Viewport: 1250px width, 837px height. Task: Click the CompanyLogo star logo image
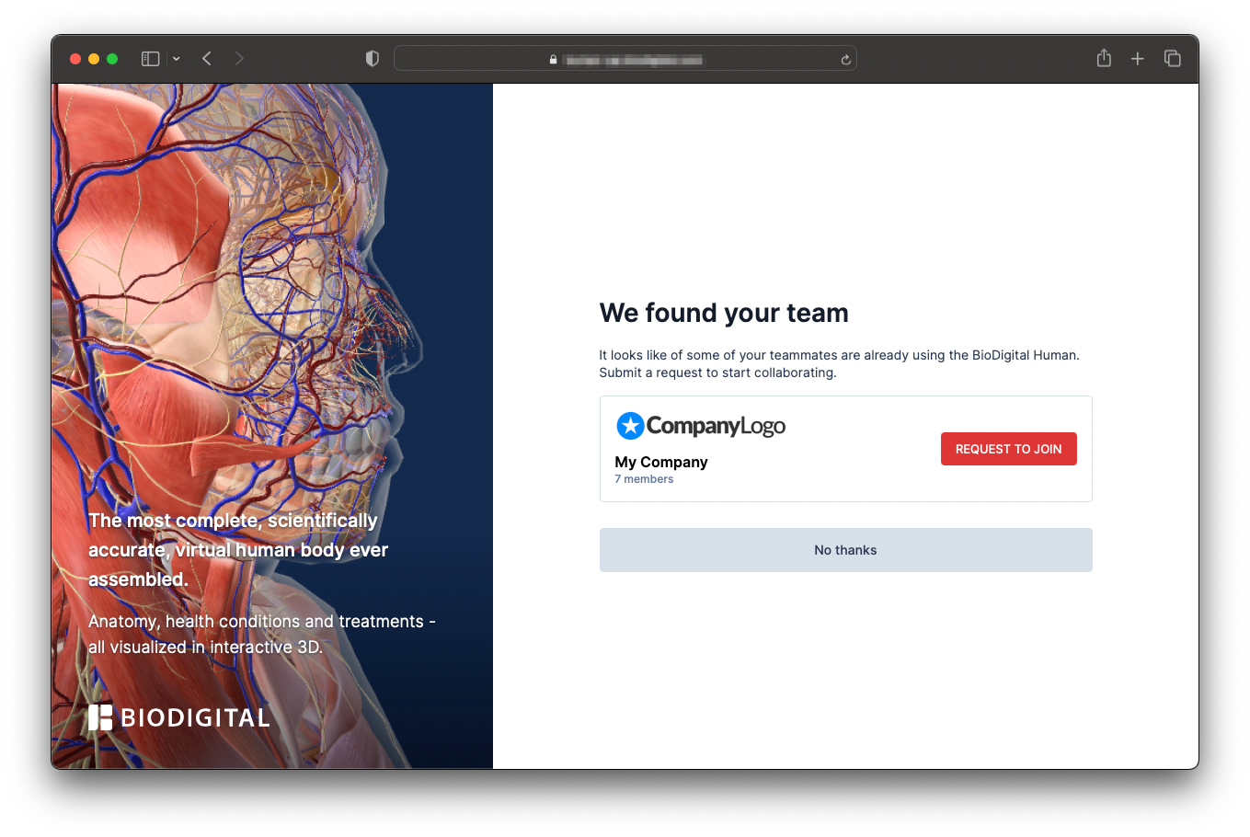701,426
